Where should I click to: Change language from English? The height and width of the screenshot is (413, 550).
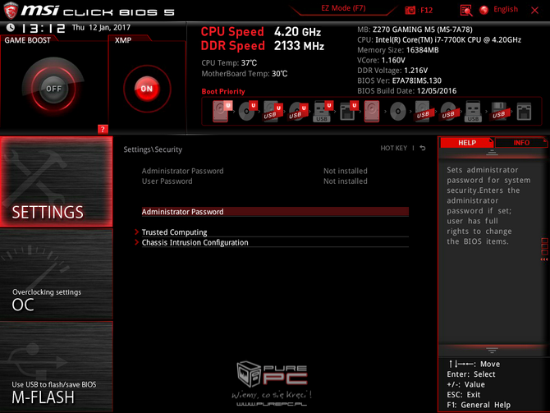(506, 9)
